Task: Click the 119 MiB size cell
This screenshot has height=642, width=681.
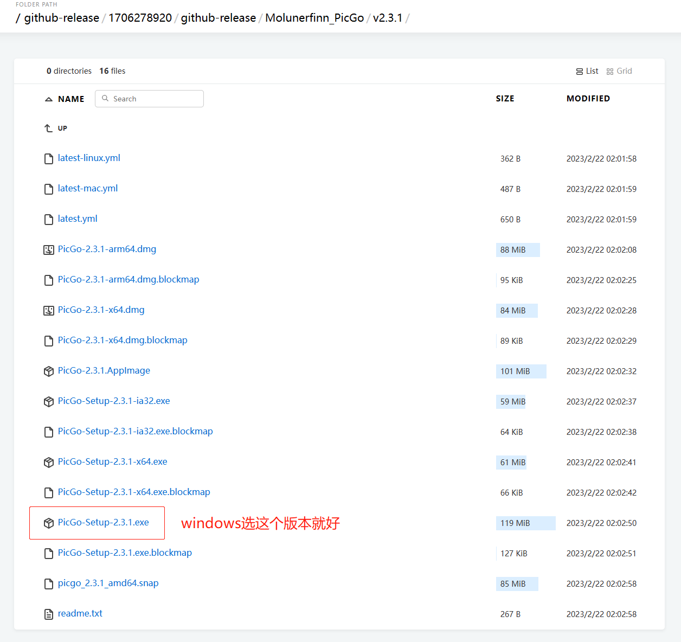Action: pyautogui.click(x=526, y=523)
